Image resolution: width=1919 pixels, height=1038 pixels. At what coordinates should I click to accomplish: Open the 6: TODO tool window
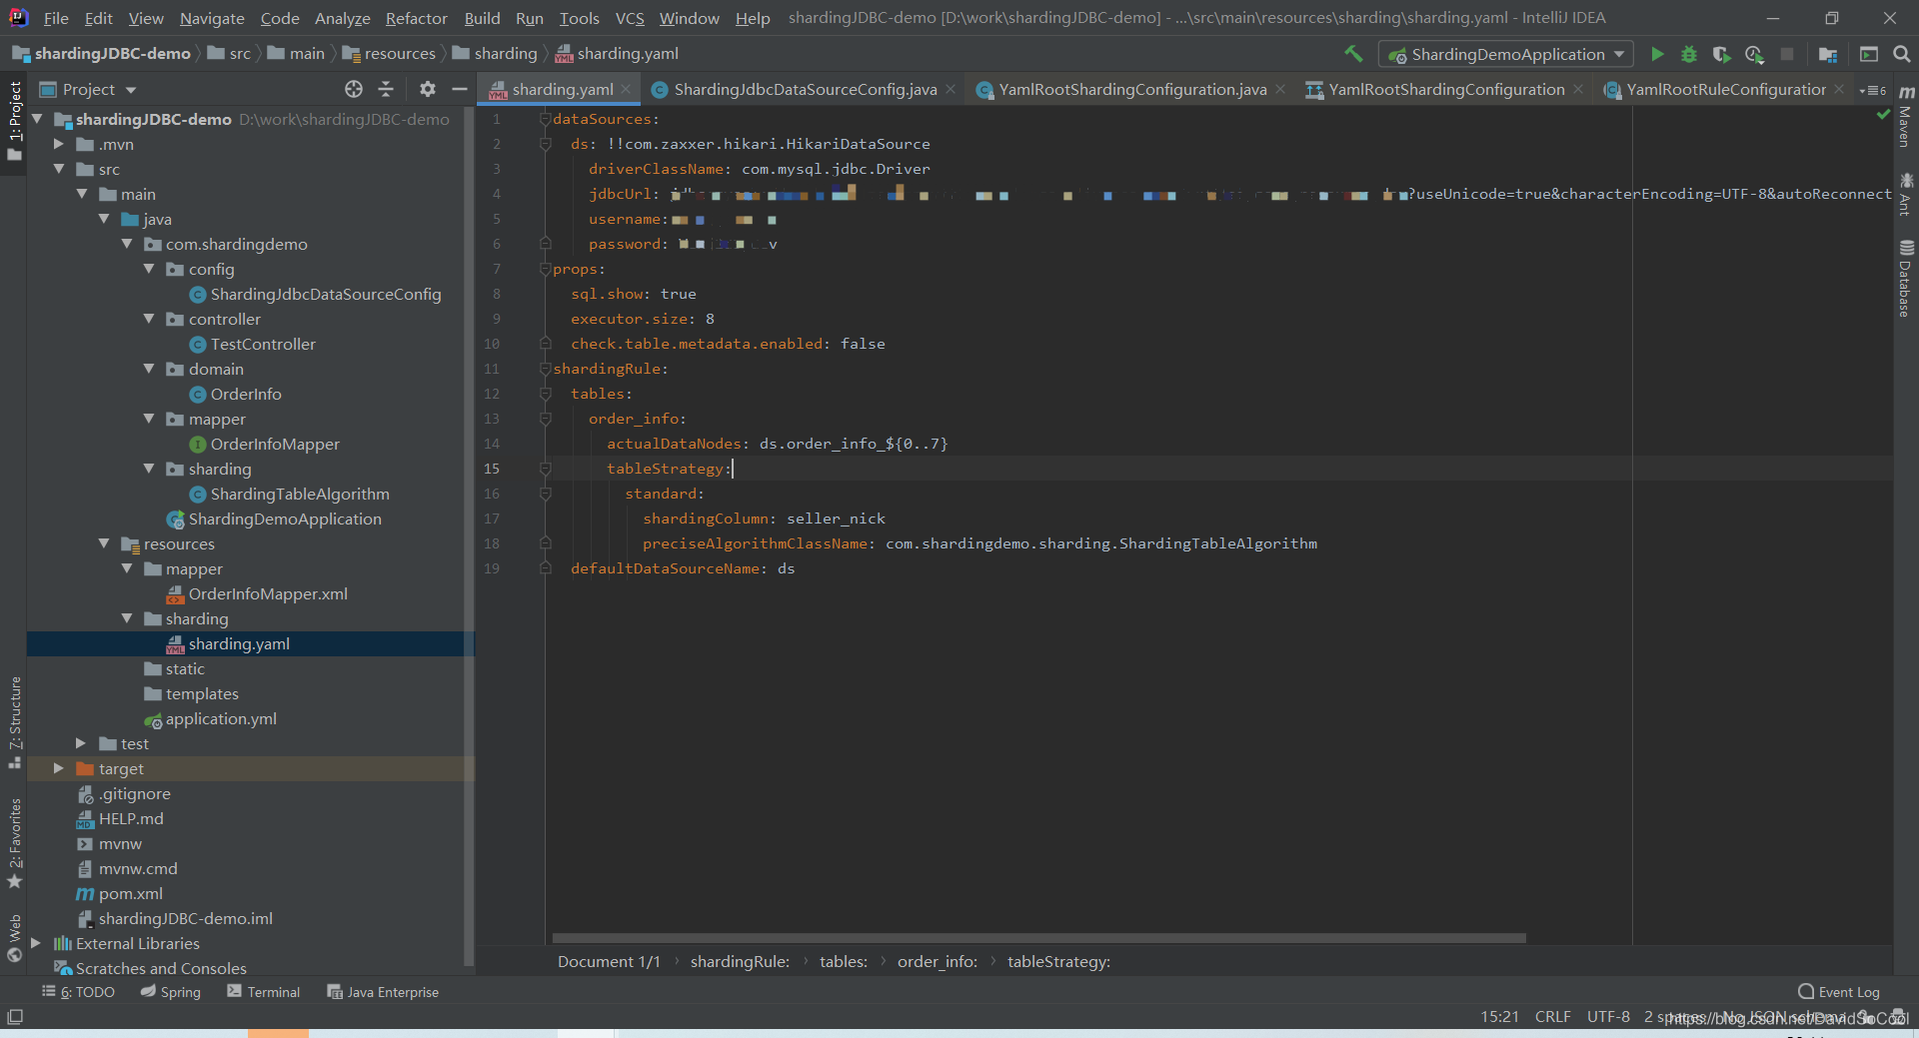coord(79,992)
